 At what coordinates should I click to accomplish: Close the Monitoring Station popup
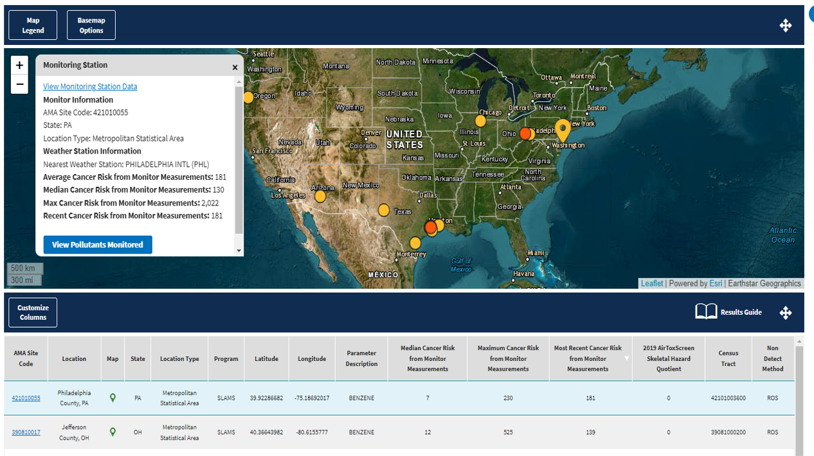coord(235,67)
